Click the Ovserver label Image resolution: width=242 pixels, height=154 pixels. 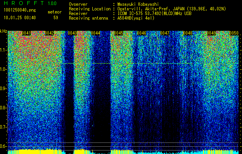click(x=78, y=4)
